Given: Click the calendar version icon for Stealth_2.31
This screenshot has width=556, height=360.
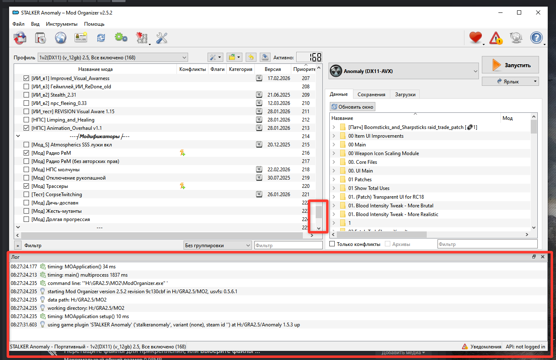Looking at the screenshot, I should pyautogui.click(x=259, y=95).
